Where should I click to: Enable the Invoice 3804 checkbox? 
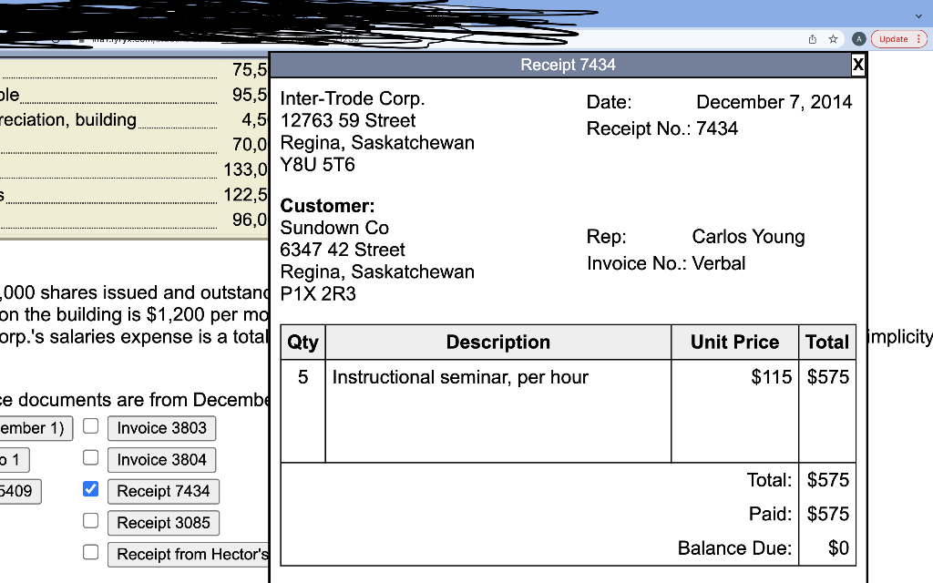(90, 460)
